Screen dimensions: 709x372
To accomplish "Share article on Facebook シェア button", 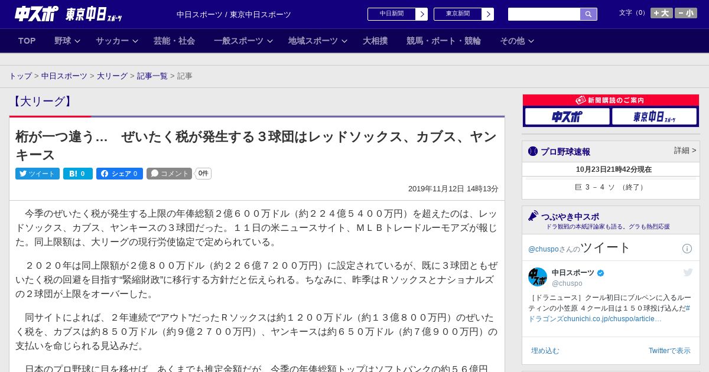I will click(x=119, y=174).
